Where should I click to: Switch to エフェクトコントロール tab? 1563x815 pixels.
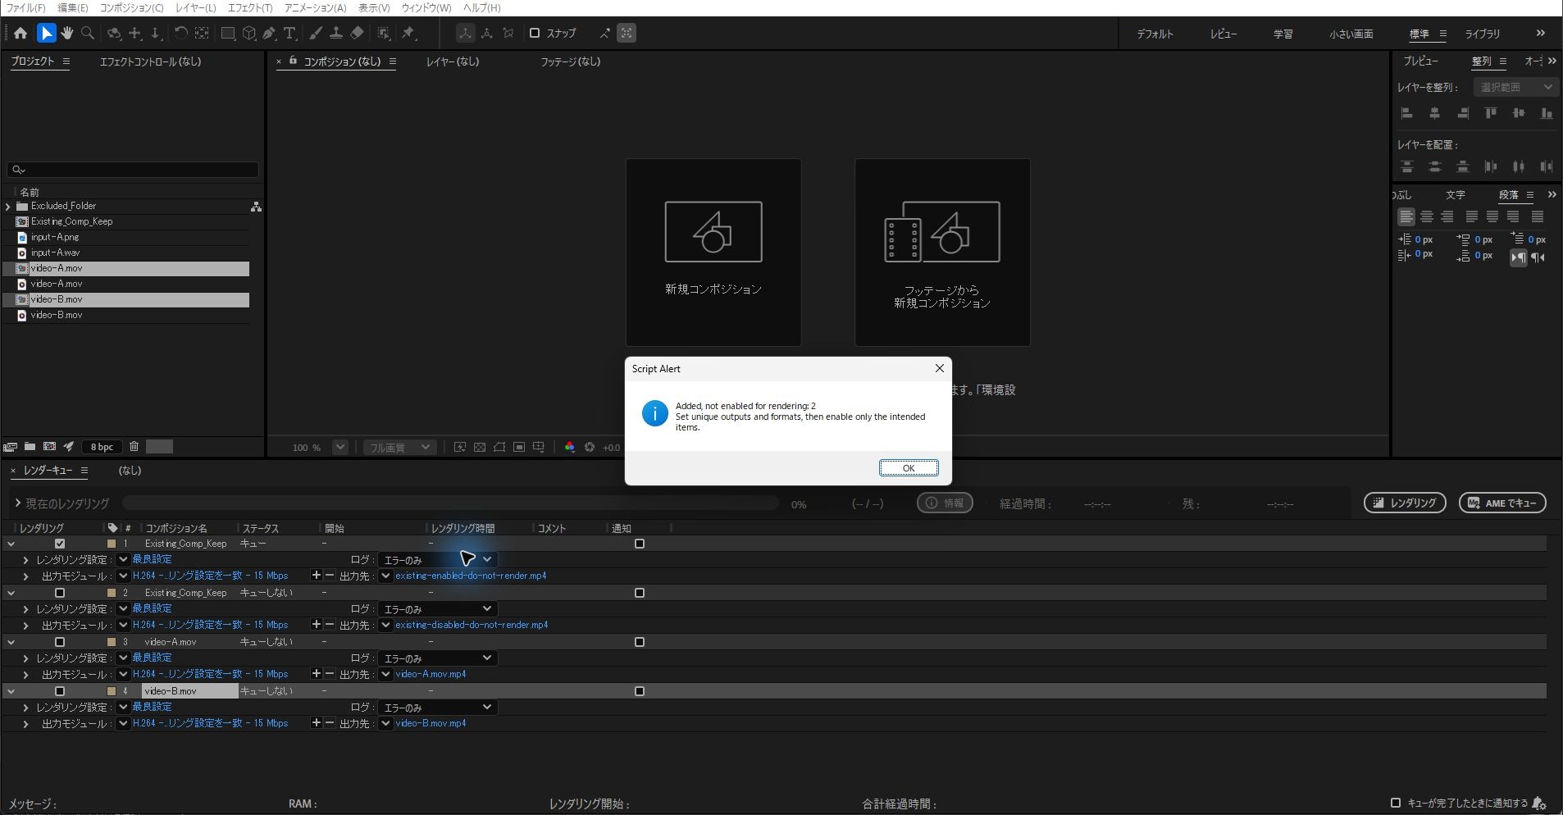click(150, 61)
